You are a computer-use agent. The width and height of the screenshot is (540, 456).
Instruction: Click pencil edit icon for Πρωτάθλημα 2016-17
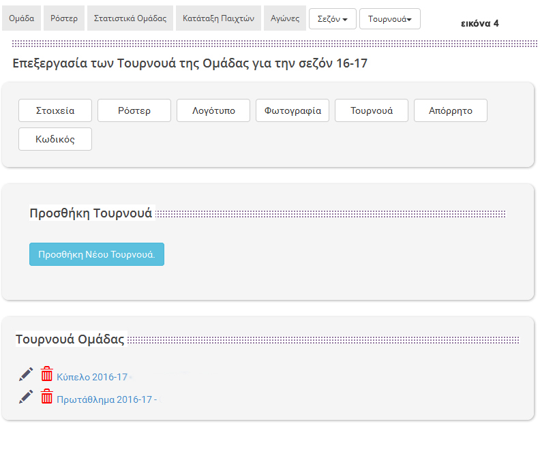(26, 397)
